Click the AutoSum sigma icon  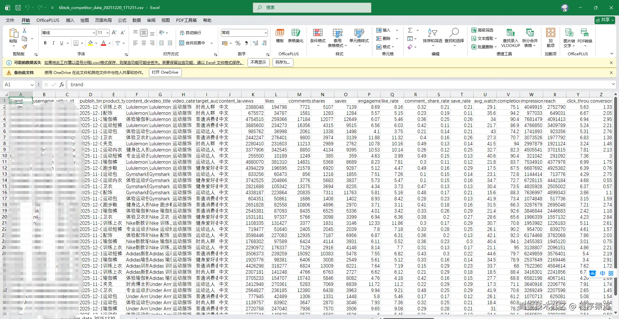(410, 30)
